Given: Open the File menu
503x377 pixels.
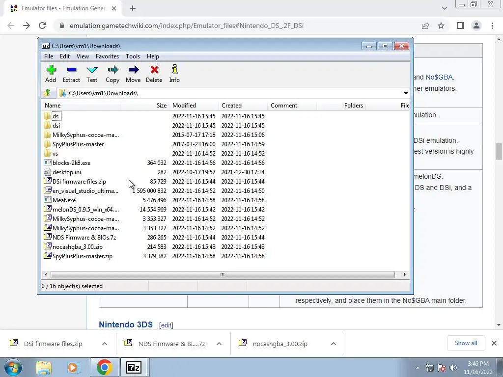Looking at the screenshot, I should click(49, 56).
